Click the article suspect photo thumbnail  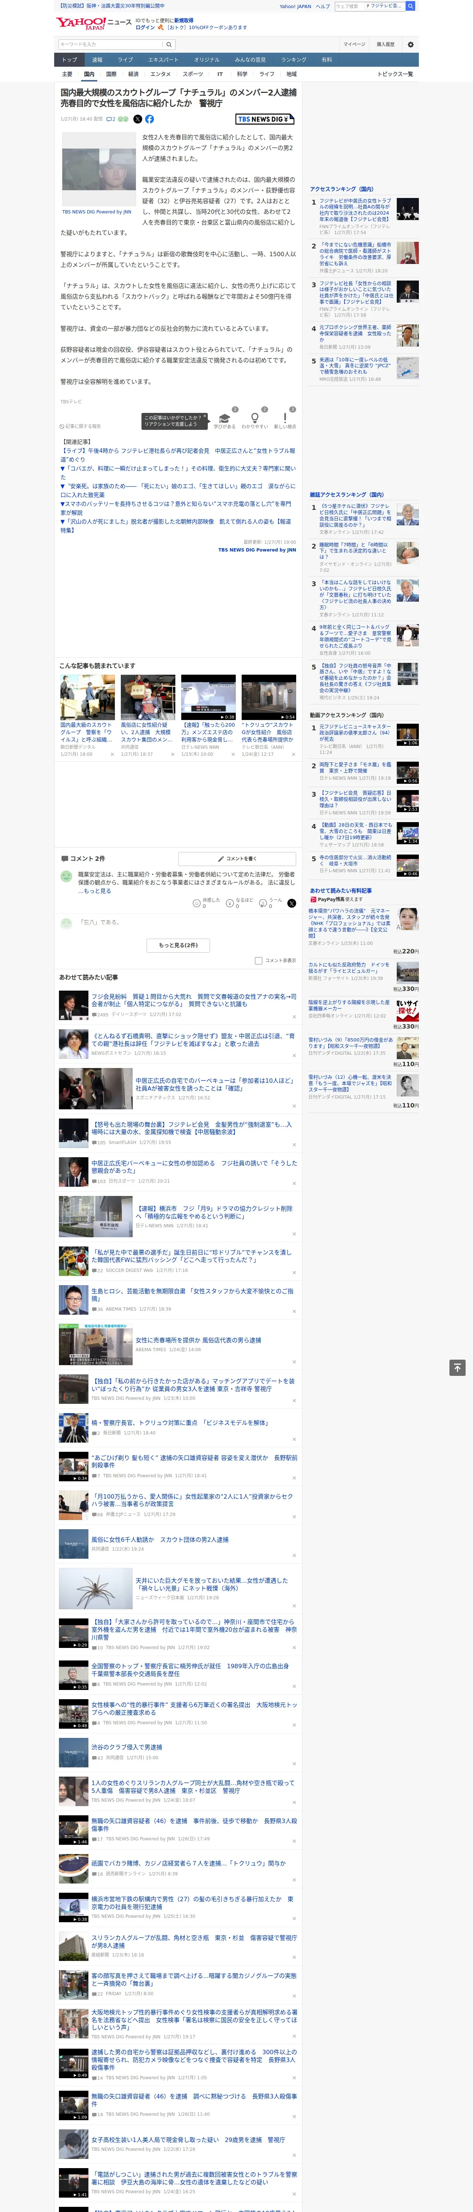[98, 168]
